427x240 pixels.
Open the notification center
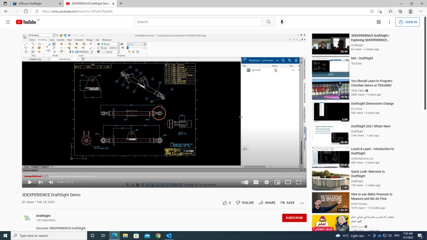[x=420, y=236]
